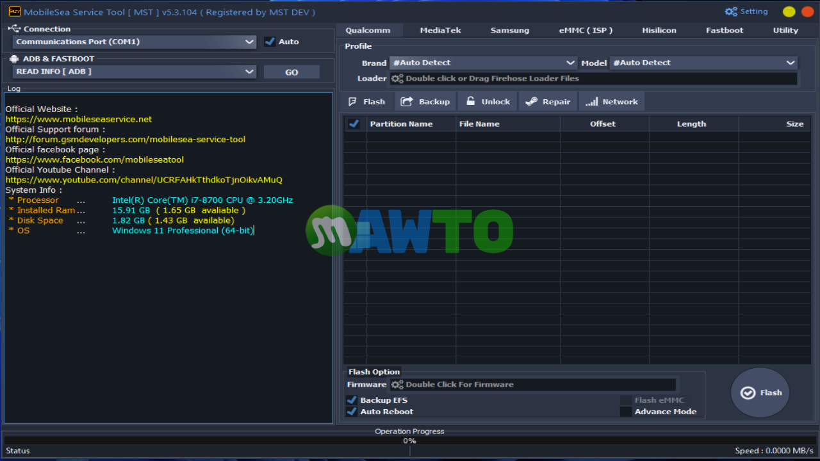Switch to the Hisilicon tab

click(659, 30)
